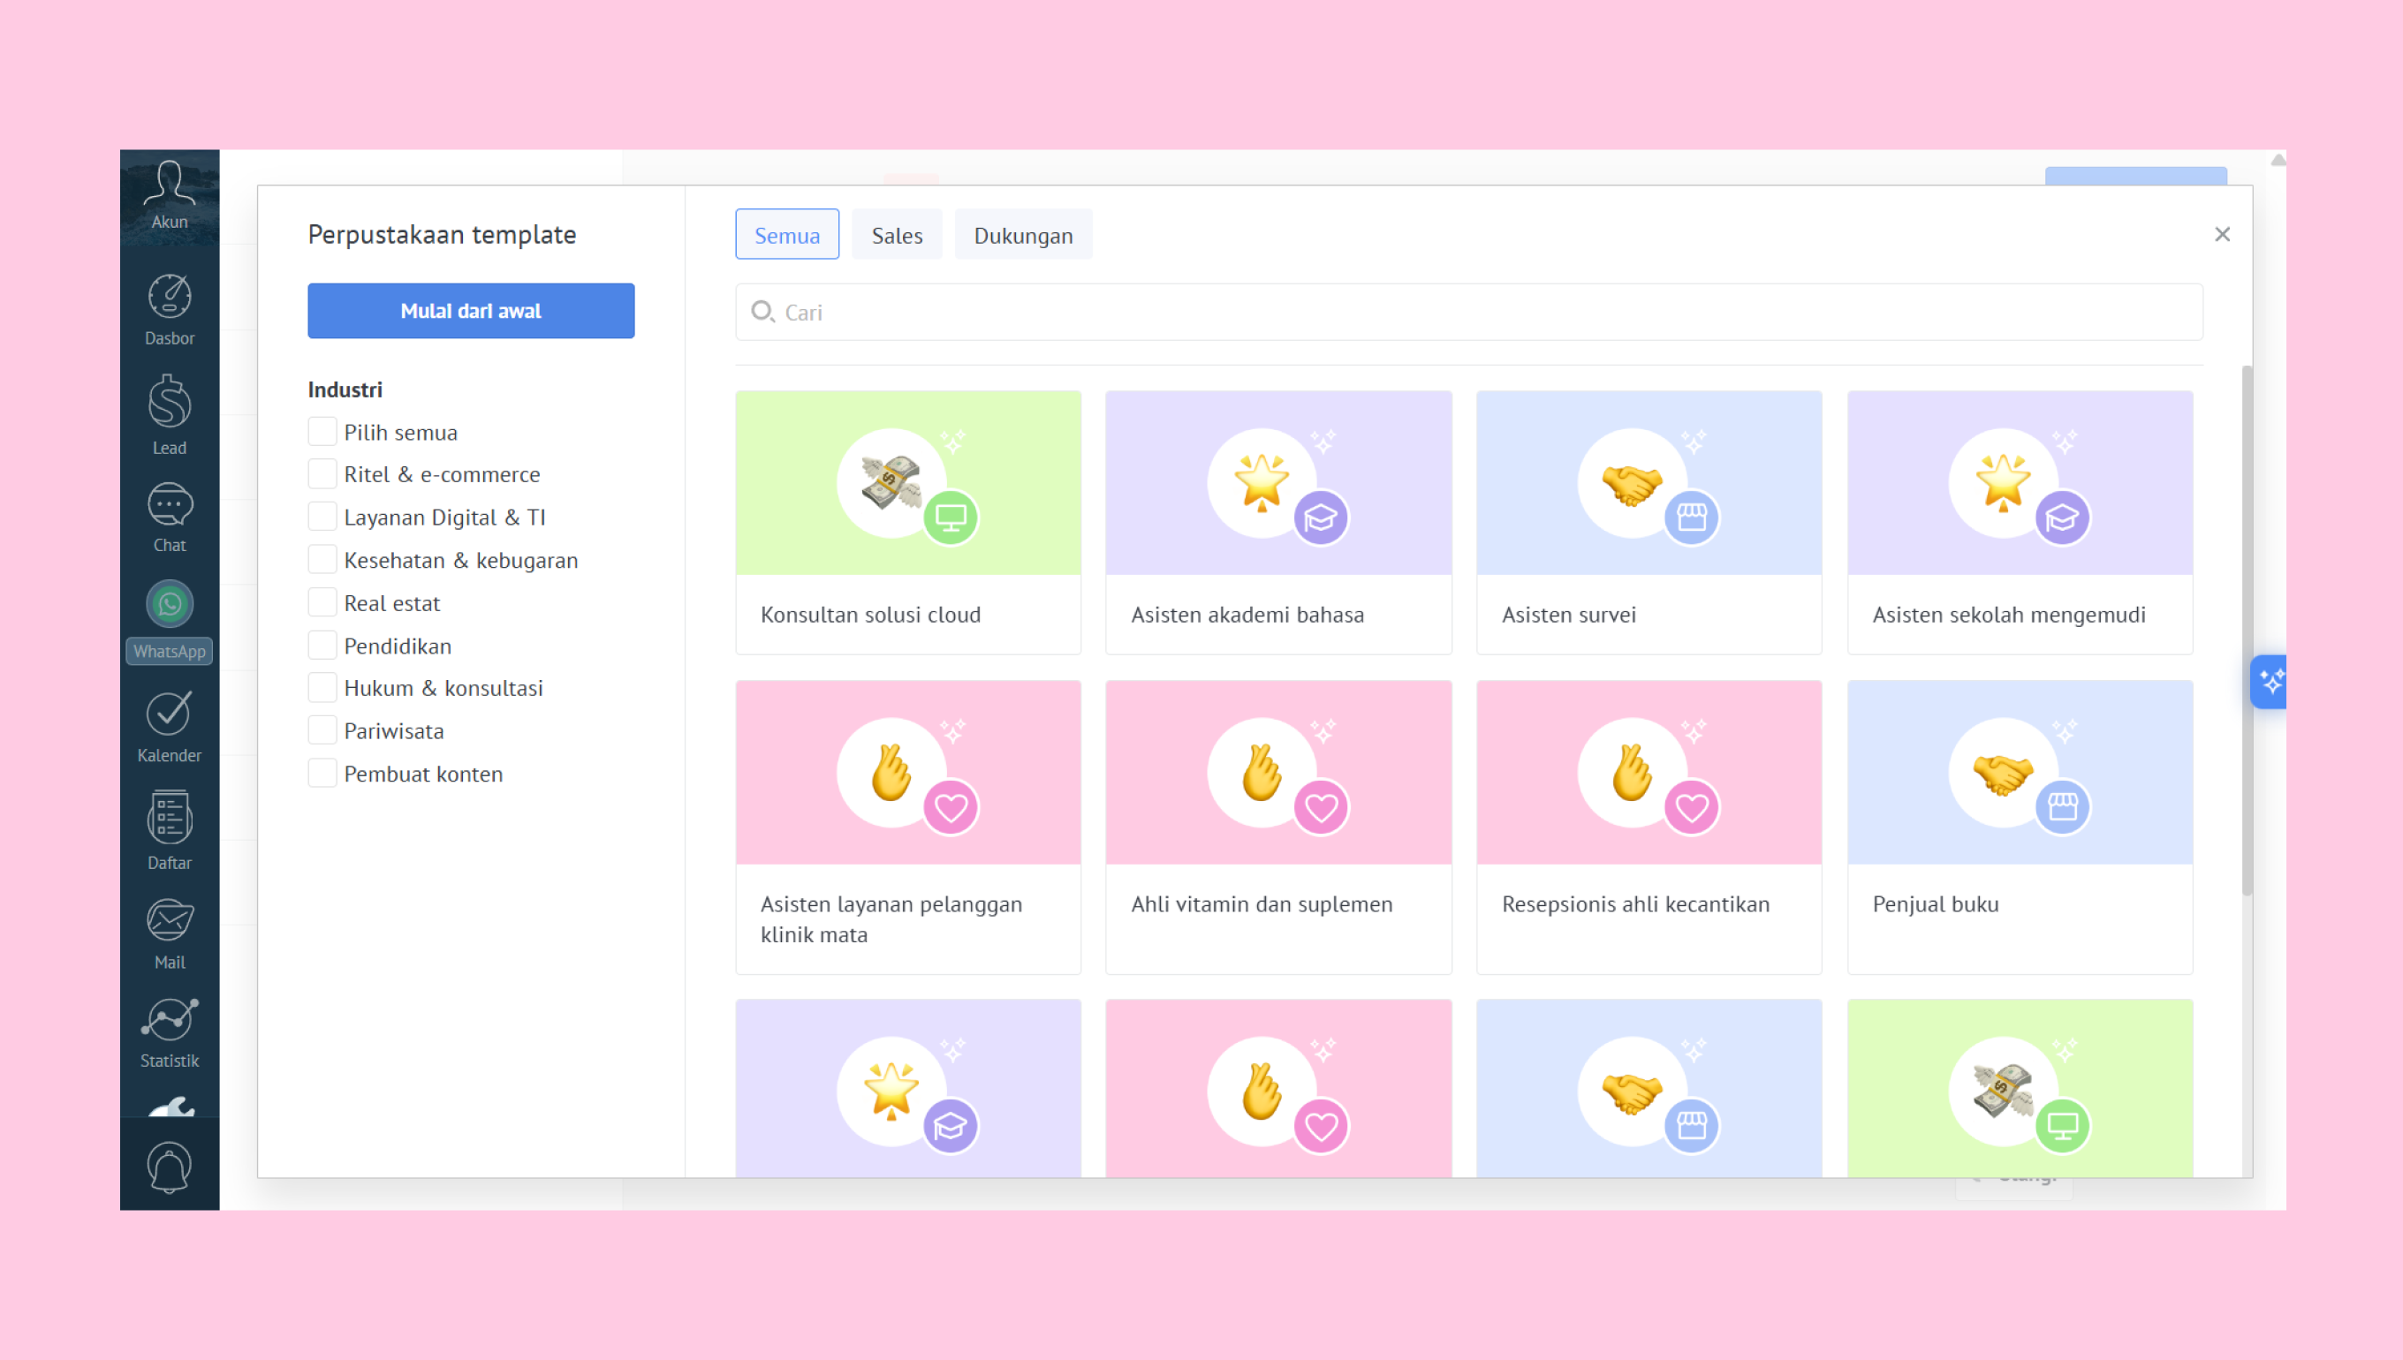Click the Perpustakaan template title
2403x1360 pixels.
pyautogui.click(x=442, y=234)
